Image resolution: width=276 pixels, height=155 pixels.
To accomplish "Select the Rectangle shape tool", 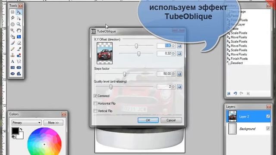I will point(13,68).
